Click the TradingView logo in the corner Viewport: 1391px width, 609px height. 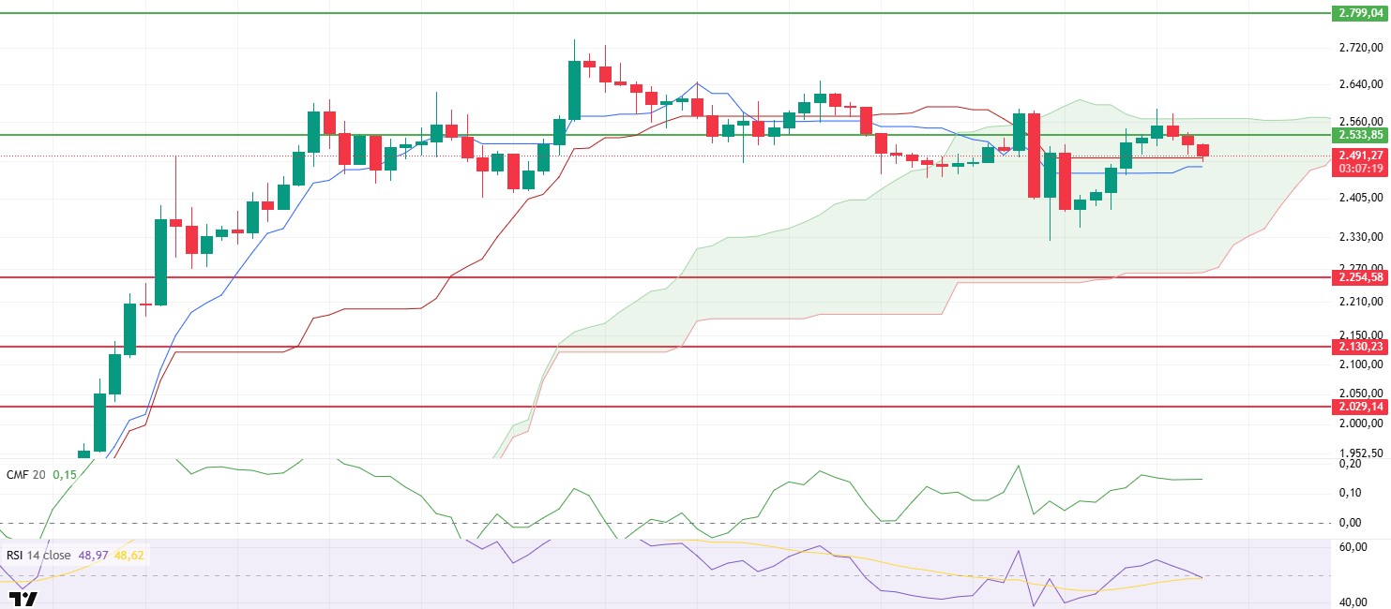[x=23, y=599]
